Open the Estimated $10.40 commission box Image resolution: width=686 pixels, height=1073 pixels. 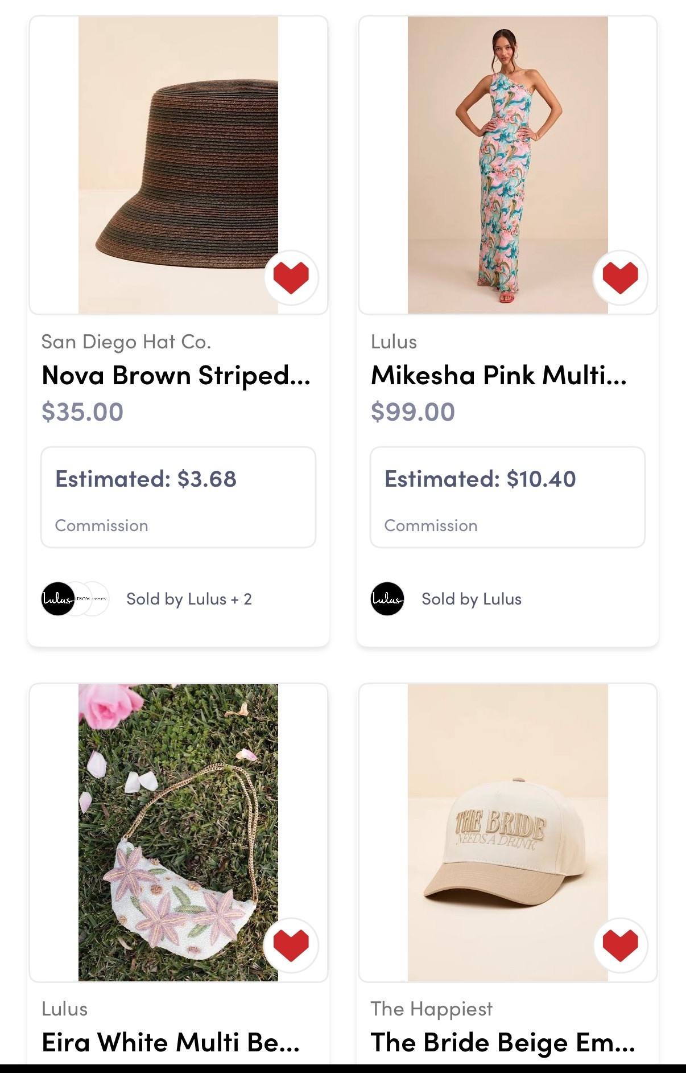pos(507,498)
